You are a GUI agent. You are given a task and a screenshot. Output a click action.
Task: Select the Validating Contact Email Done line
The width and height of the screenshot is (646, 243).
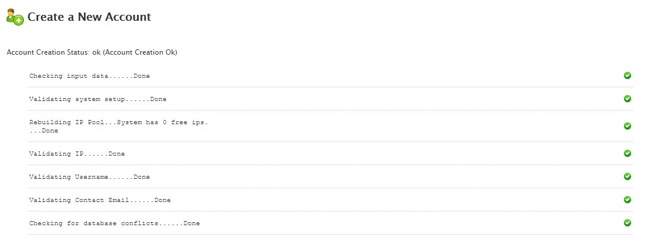99,200
